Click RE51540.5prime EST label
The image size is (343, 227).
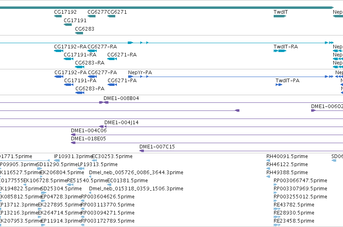87,181
